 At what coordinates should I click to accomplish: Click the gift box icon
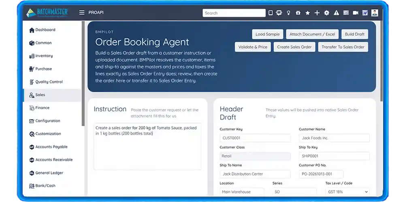click(x=298, y=13)
